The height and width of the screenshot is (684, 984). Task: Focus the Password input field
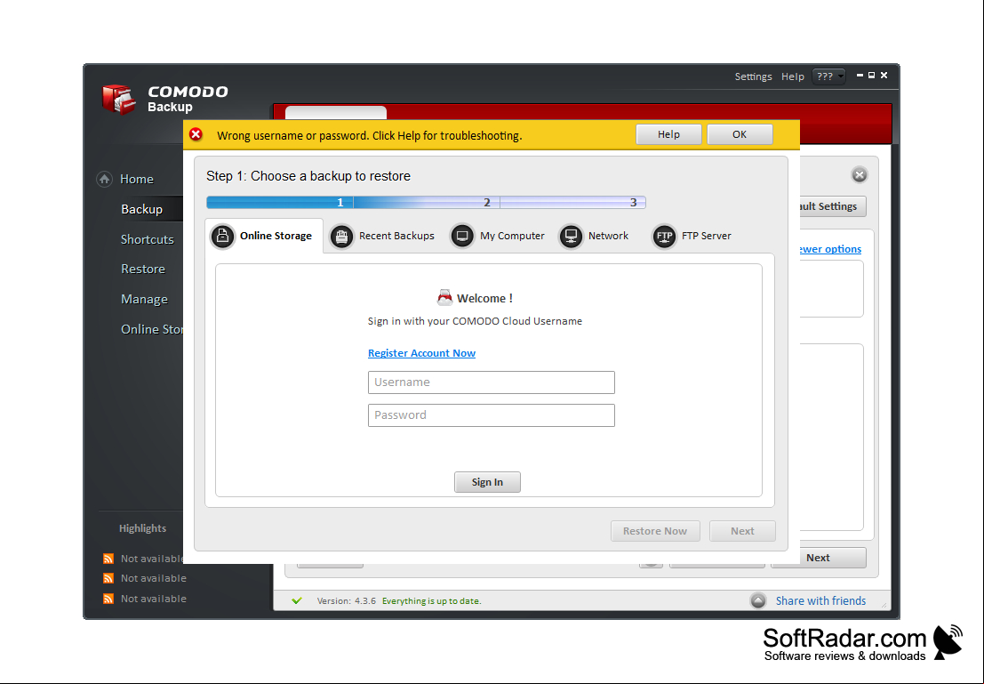click(x=492, y=415)
